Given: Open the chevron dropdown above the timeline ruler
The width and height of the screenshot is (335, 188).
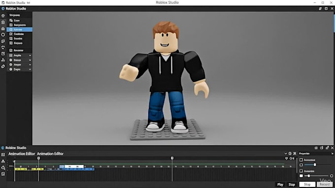Looking at the screenshot, I should point(285,154).
